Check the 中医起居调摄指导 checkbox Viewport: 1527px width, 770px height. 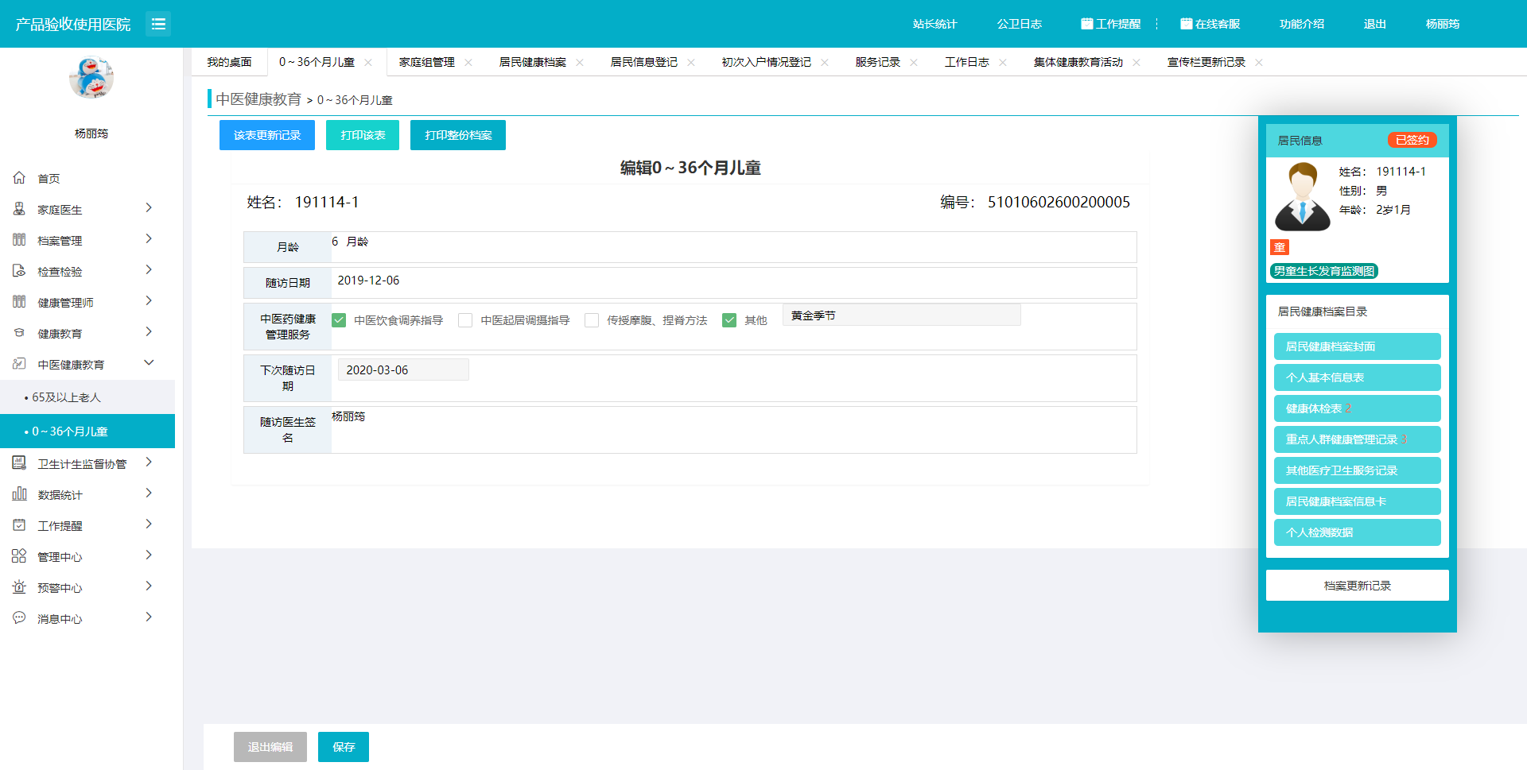click(x=465, y=320)
